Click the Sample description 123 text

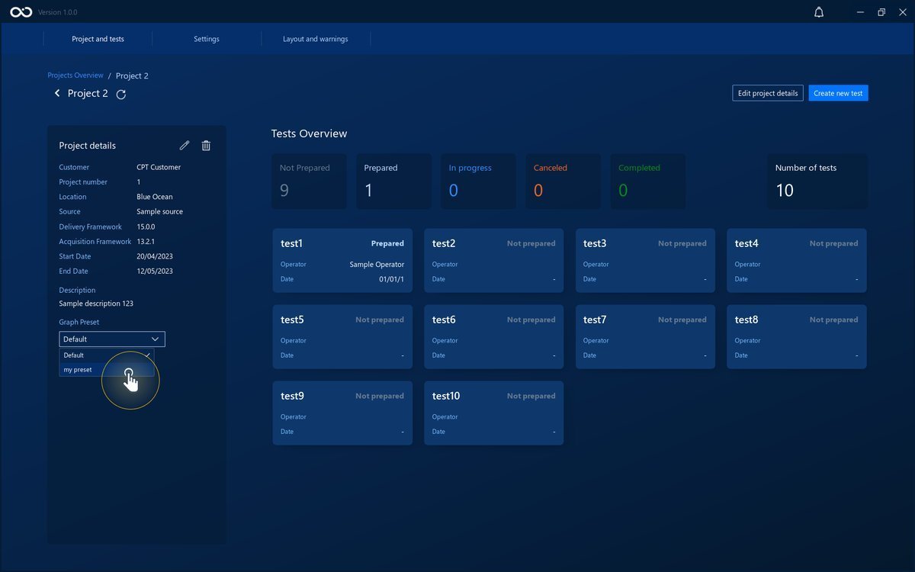click(x=96, y=304)
